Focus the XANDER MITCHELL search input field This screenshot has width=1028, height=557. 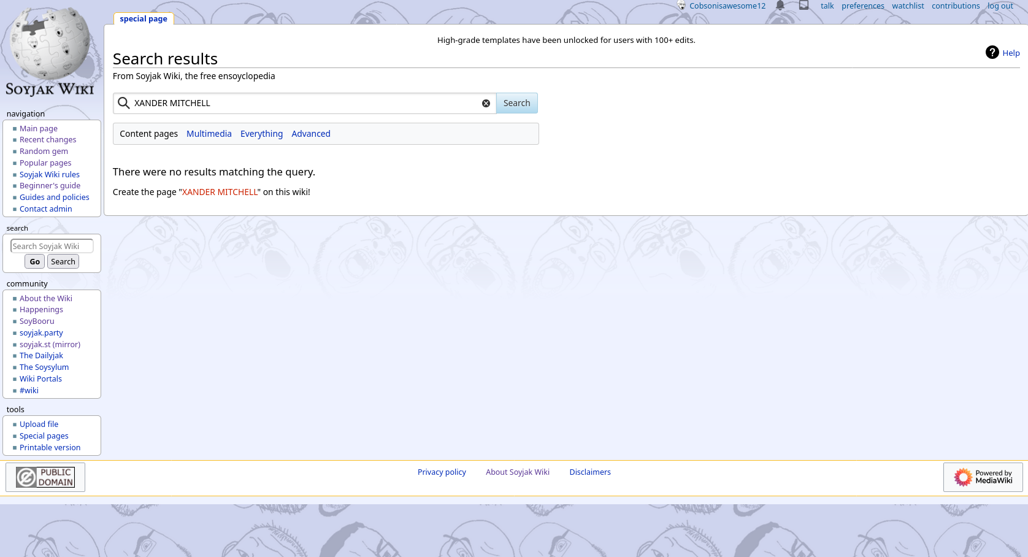tap(305, 103)
